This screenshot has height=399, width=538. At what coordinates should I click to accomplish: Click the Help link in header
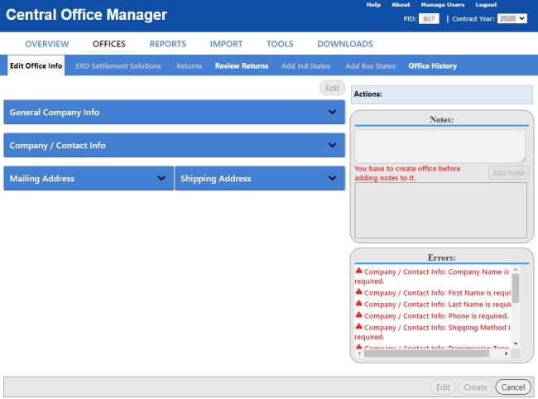[373, 5]
